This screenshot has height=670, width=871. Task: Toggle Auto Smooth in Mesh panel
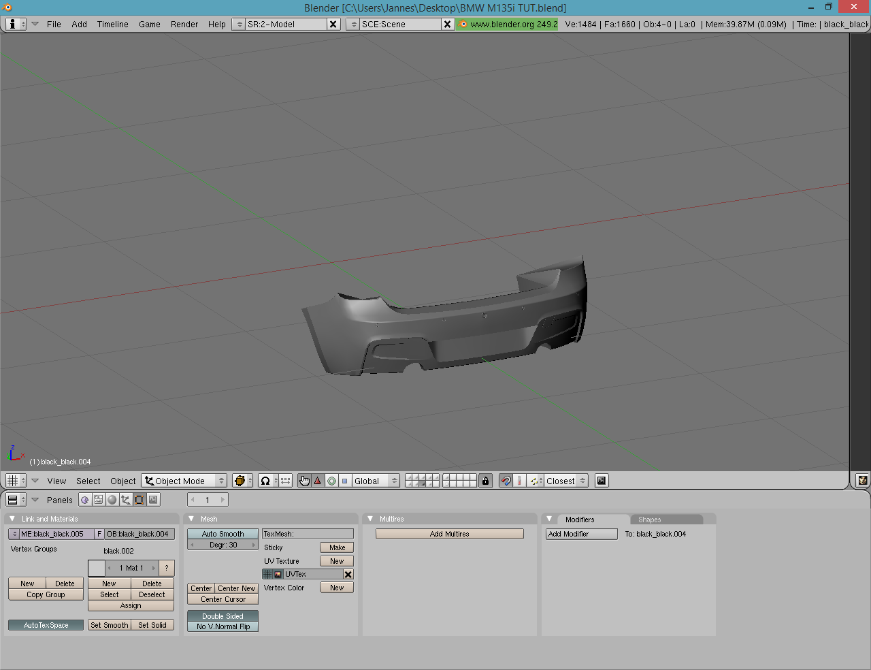223,534
